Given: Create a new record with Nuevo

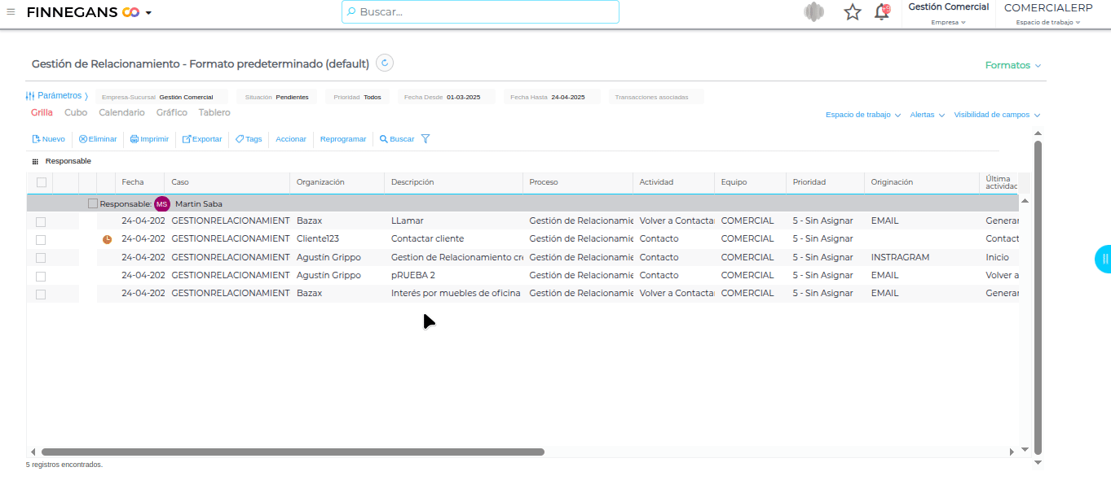Looking at the screenshot, I should coord(48,138).
